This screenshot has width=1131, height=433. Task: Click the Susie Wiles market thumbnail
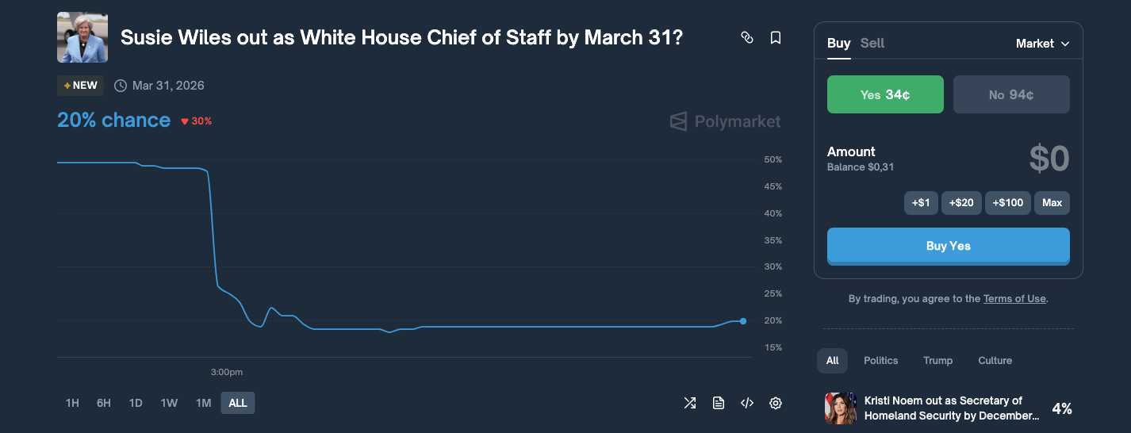82,37
